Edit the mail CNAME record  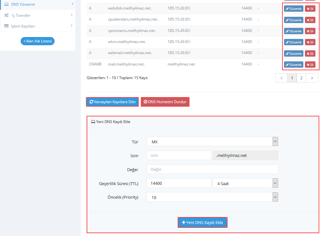pyautogui.click(x=293, y=65)
